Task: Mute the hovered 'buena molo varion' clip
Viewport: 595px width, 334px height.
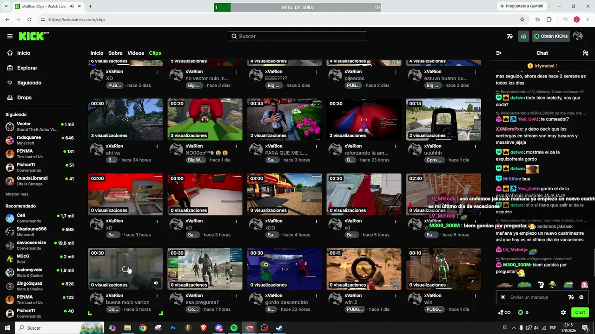Action: click(156, 283)
